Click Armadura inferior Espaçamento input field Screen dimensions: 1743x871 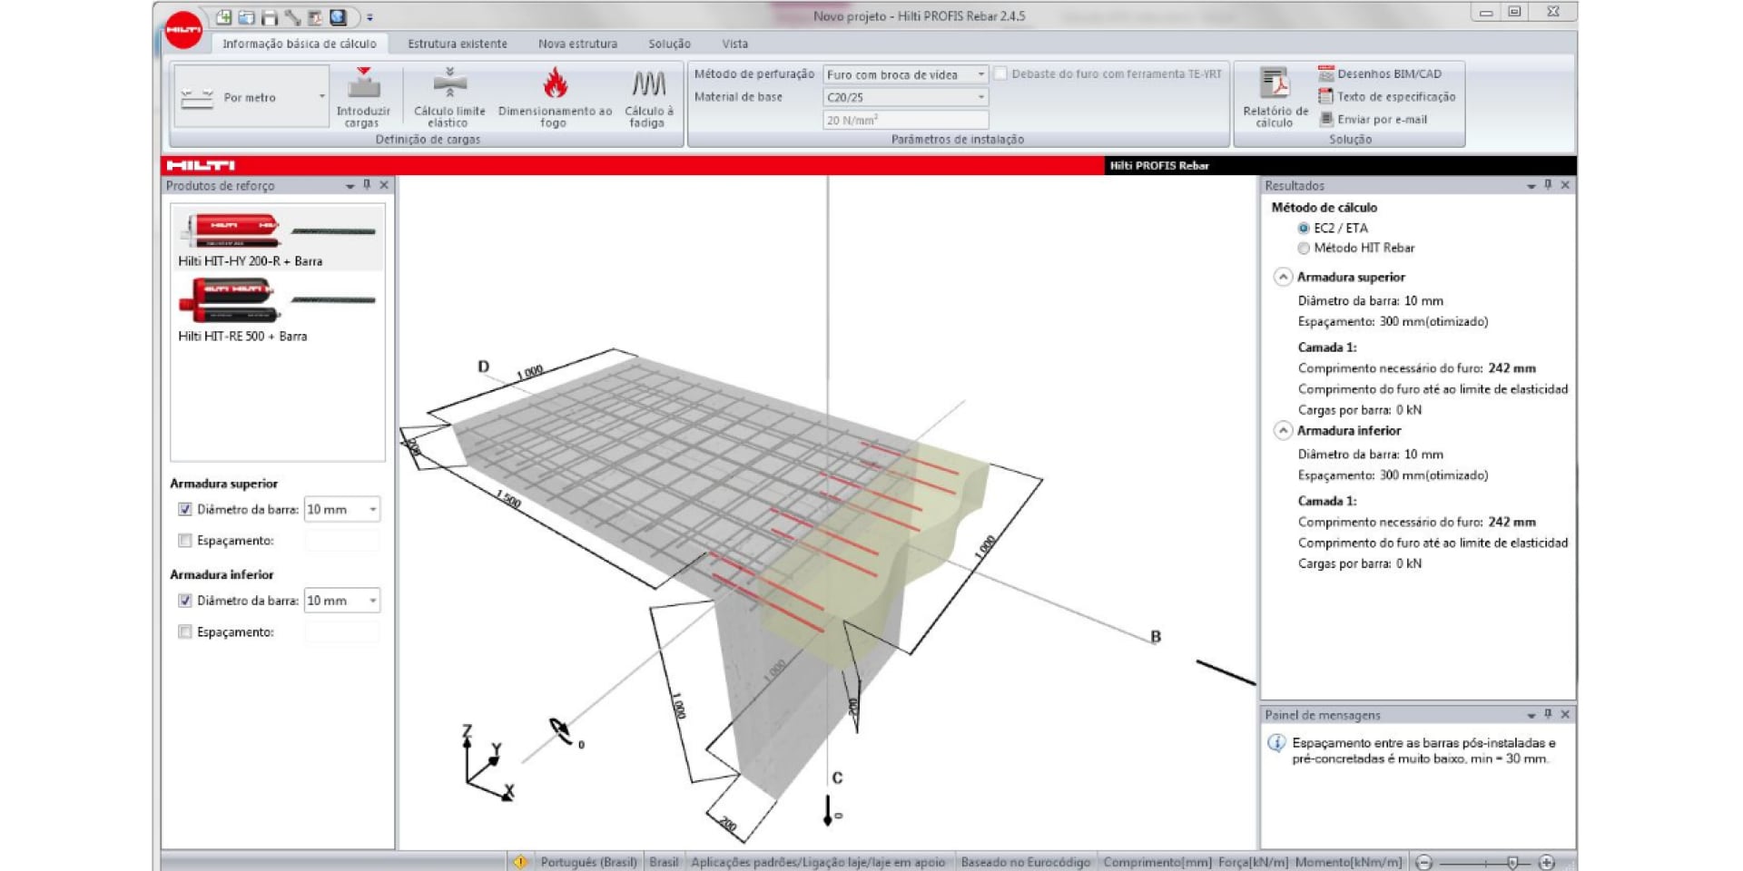tap(341, 632)
